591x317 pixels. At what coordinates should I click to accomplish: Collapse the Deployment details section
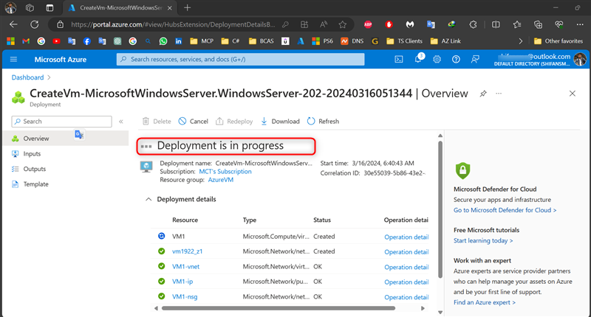click(x=148, y=199)
